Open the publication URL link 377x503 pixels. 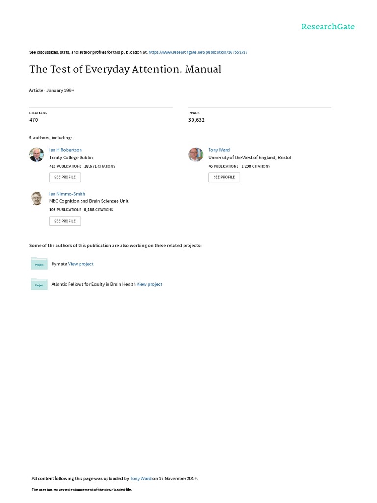194,52
